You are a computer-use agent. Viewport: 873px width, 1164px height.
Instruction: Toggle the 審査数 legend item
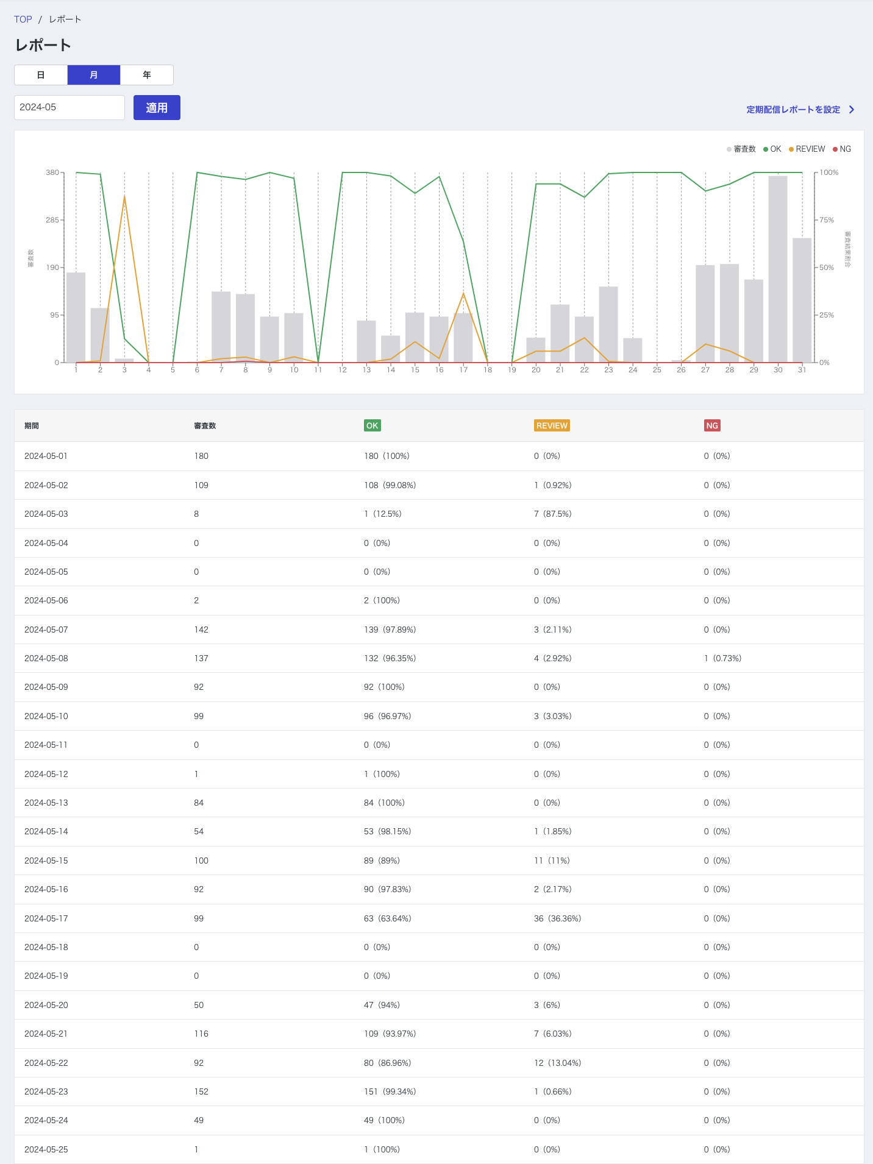741,149
